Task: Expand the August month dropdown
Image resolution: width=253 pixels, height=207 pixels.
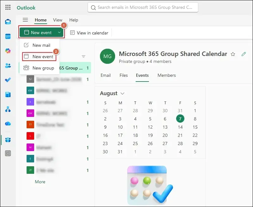Action: click(122, 94)
